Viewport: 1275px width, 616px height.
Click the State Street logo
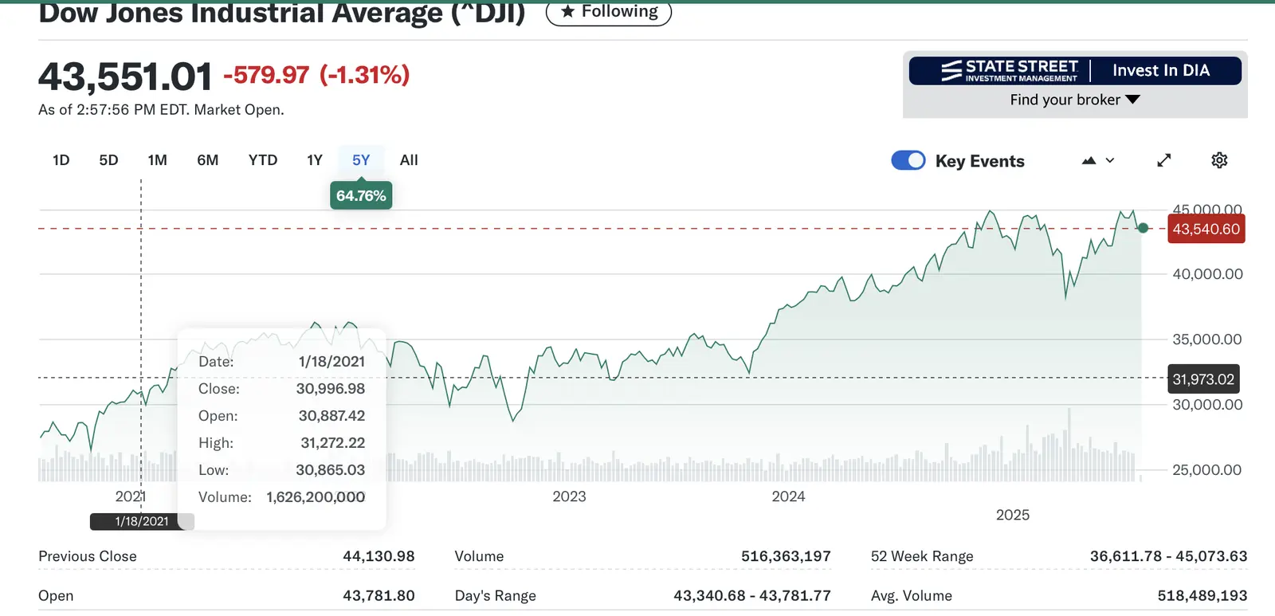click(1009, 71)
